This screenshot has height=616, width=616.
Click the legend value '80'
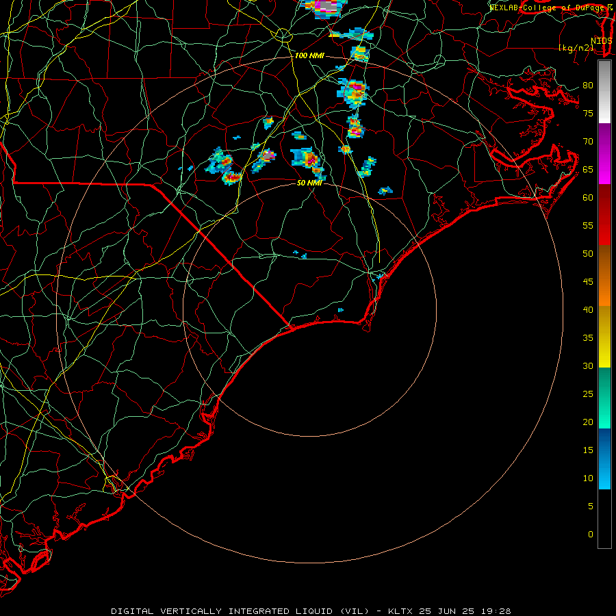coord(588,86)
